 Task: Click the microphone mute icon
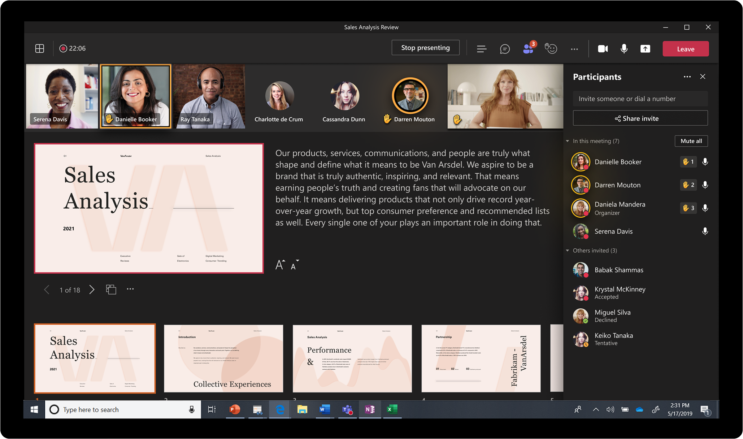pyautogui.click(x=623, y=48)
